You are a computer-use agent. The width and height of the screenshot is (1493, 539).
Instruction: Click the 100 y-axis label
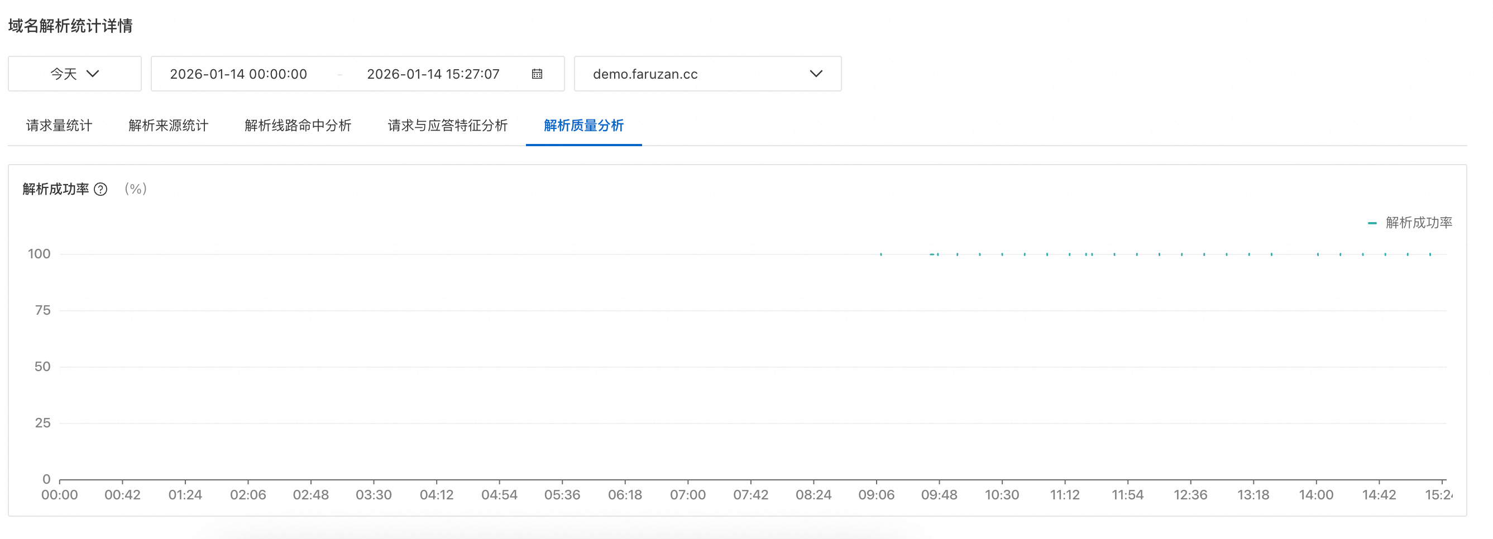pyautogui.click(x=39, y=253)
